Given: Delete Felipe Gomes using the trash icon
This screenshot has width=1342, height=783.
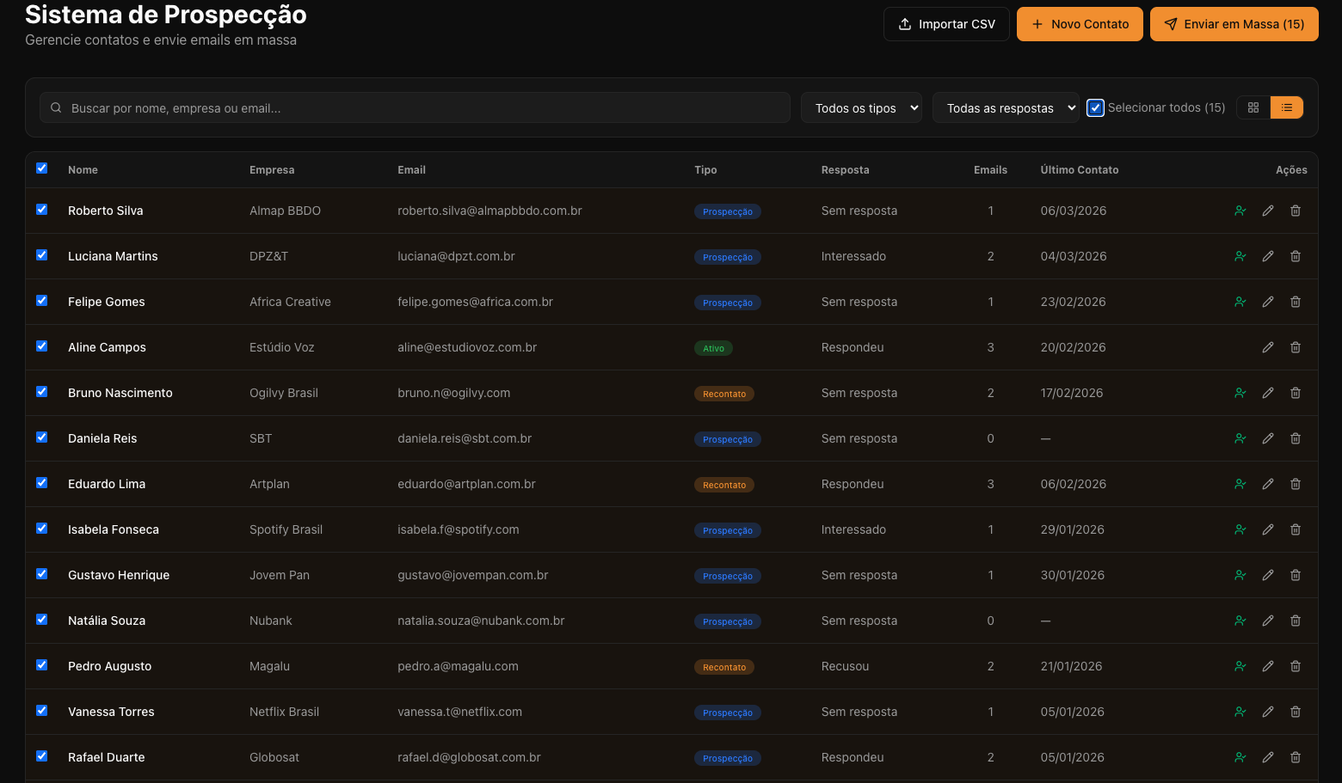Looking at the screenshot, I should coord(1295,302).
